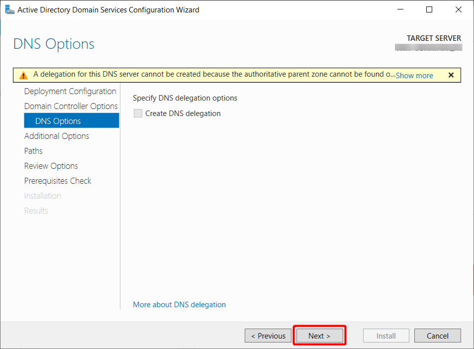
Task: Click the wizard app icon in title bar
Action: [x=9, y=9]
